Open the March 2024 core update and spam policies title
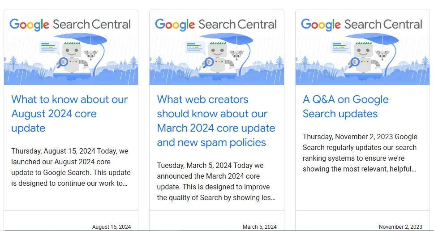 (216, 121)
